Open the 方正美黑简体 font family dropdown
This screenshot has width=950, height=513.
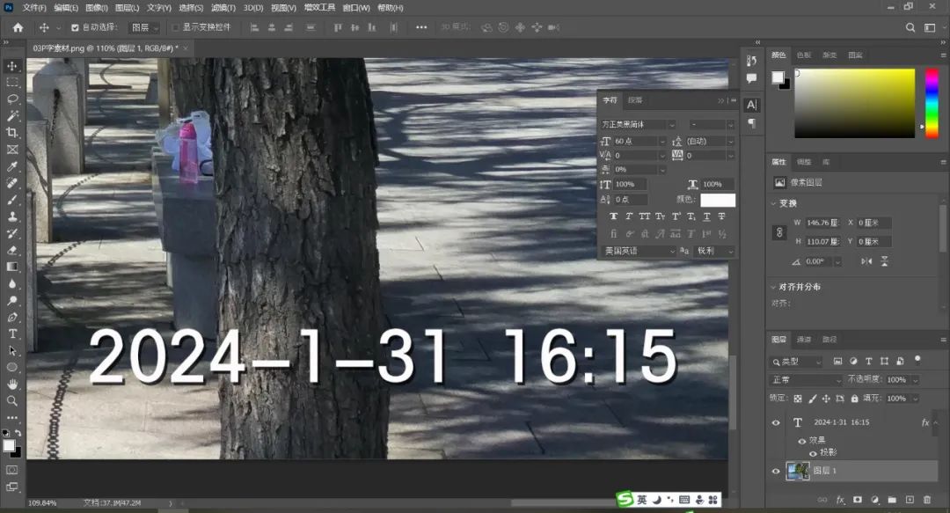[639, 125]
